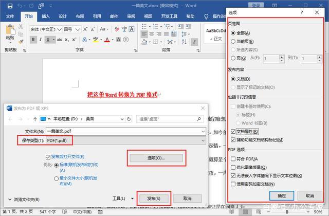Click the bullet list icon
329x216 pixels.
coord(144,26)
